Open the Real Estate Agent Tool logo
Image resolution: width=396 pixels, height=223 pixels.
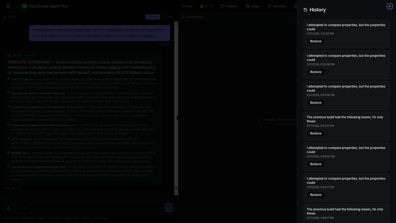point(24,6)
